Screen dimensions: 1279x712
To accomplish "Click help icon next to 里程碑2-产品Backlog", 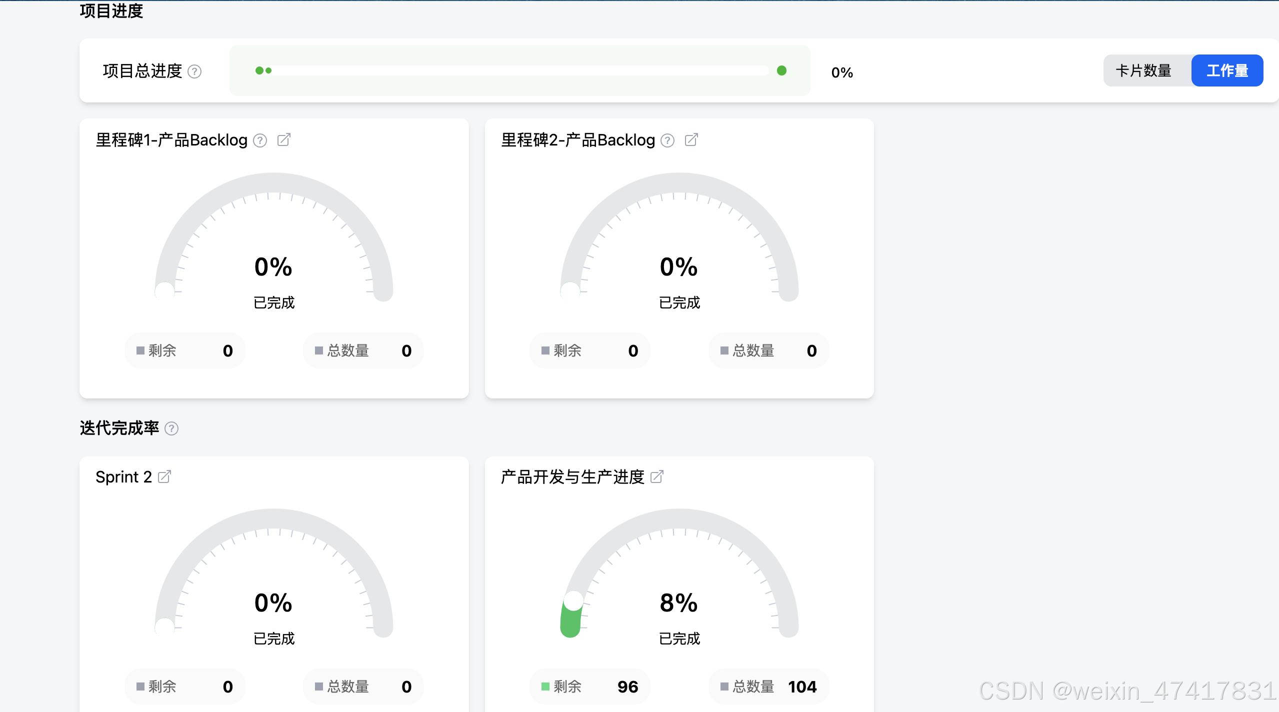I will [667, 140].
